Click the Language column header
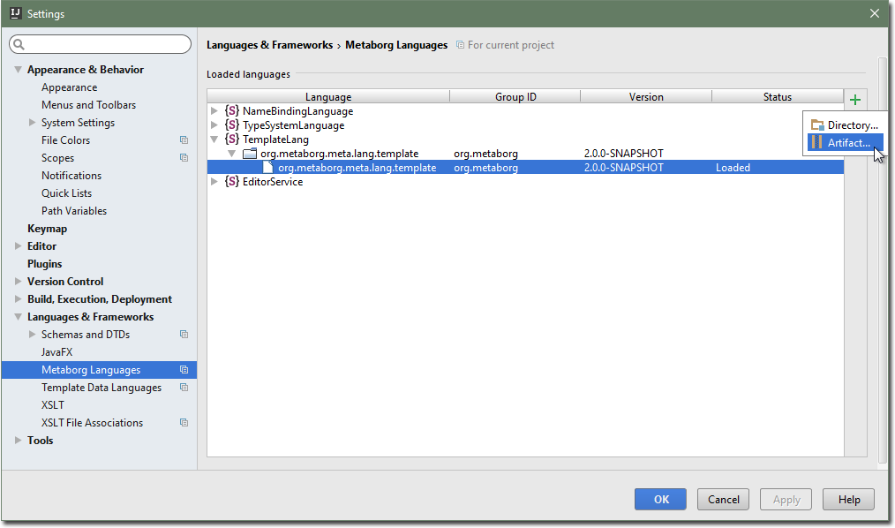Screen dimensions: 895x528 328,96
